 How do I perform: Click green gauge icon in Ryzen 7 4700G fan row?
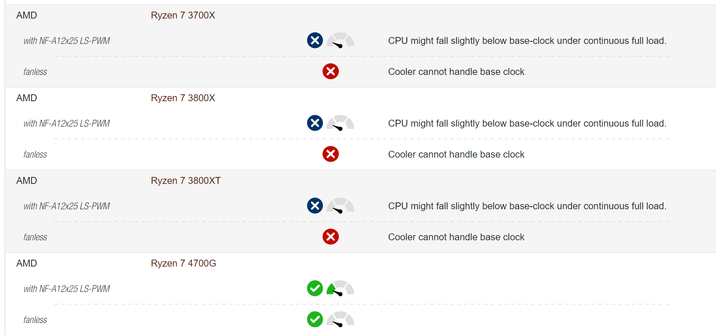pos(340,288)
